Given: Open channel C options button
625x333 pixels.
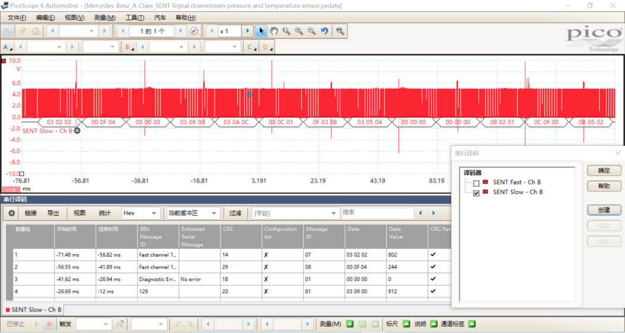Looking at the screenshot, I should [251, 47].
